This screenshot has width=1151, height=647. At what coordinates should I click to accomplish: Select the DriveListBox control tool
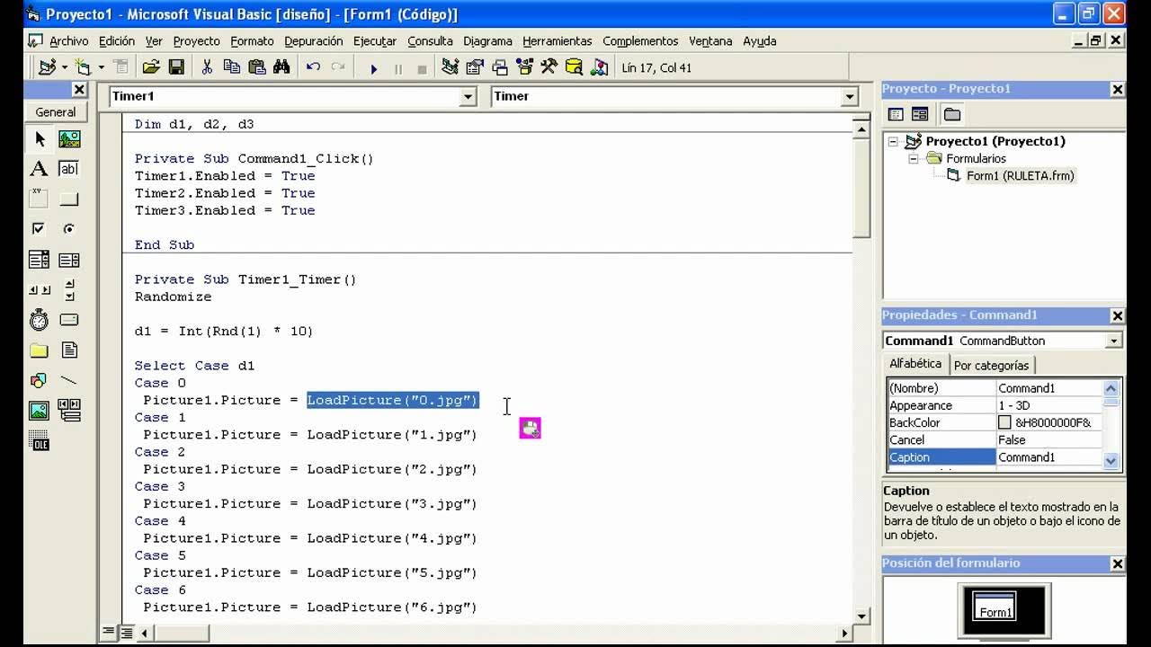point(69,320)
